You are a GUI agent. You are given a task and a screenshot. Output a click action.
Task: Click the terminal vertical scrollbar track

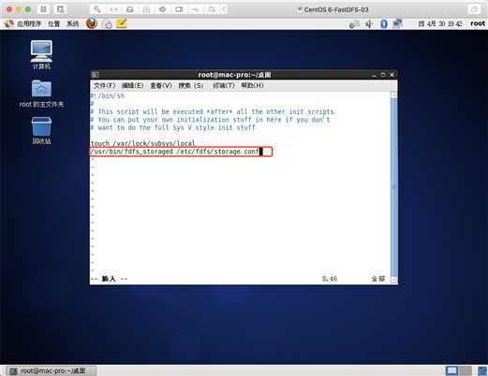coord(394,187)
